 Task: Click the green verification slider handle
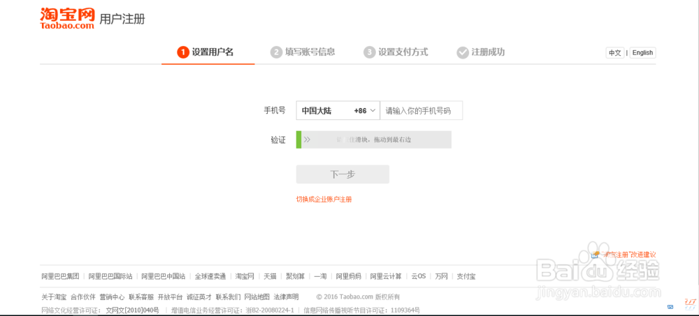(x=298, y=140)
